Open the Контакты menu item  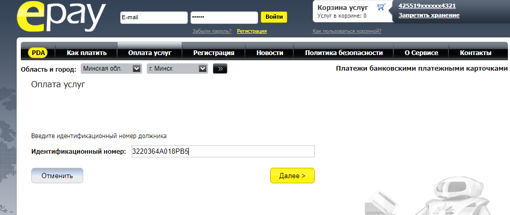click(x=476, y=53)
